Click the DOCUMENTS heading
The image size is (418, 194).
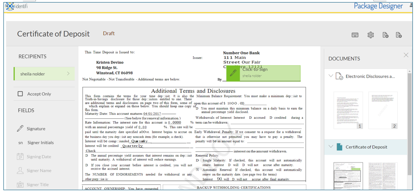coord(344,59)
